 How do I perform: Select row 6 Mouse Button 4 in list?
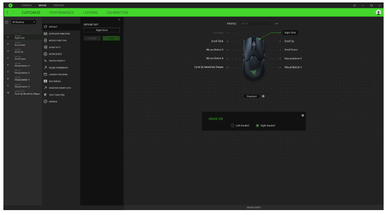[23, 65]
